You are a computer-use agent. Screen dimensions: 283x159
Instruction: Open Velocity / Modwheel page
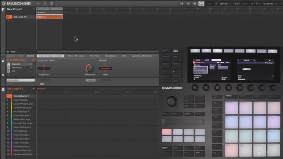pos(142,56)
